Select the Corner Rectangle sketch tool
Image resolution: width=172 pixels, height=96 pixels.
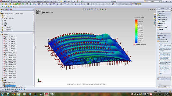[x=50, y=4]
